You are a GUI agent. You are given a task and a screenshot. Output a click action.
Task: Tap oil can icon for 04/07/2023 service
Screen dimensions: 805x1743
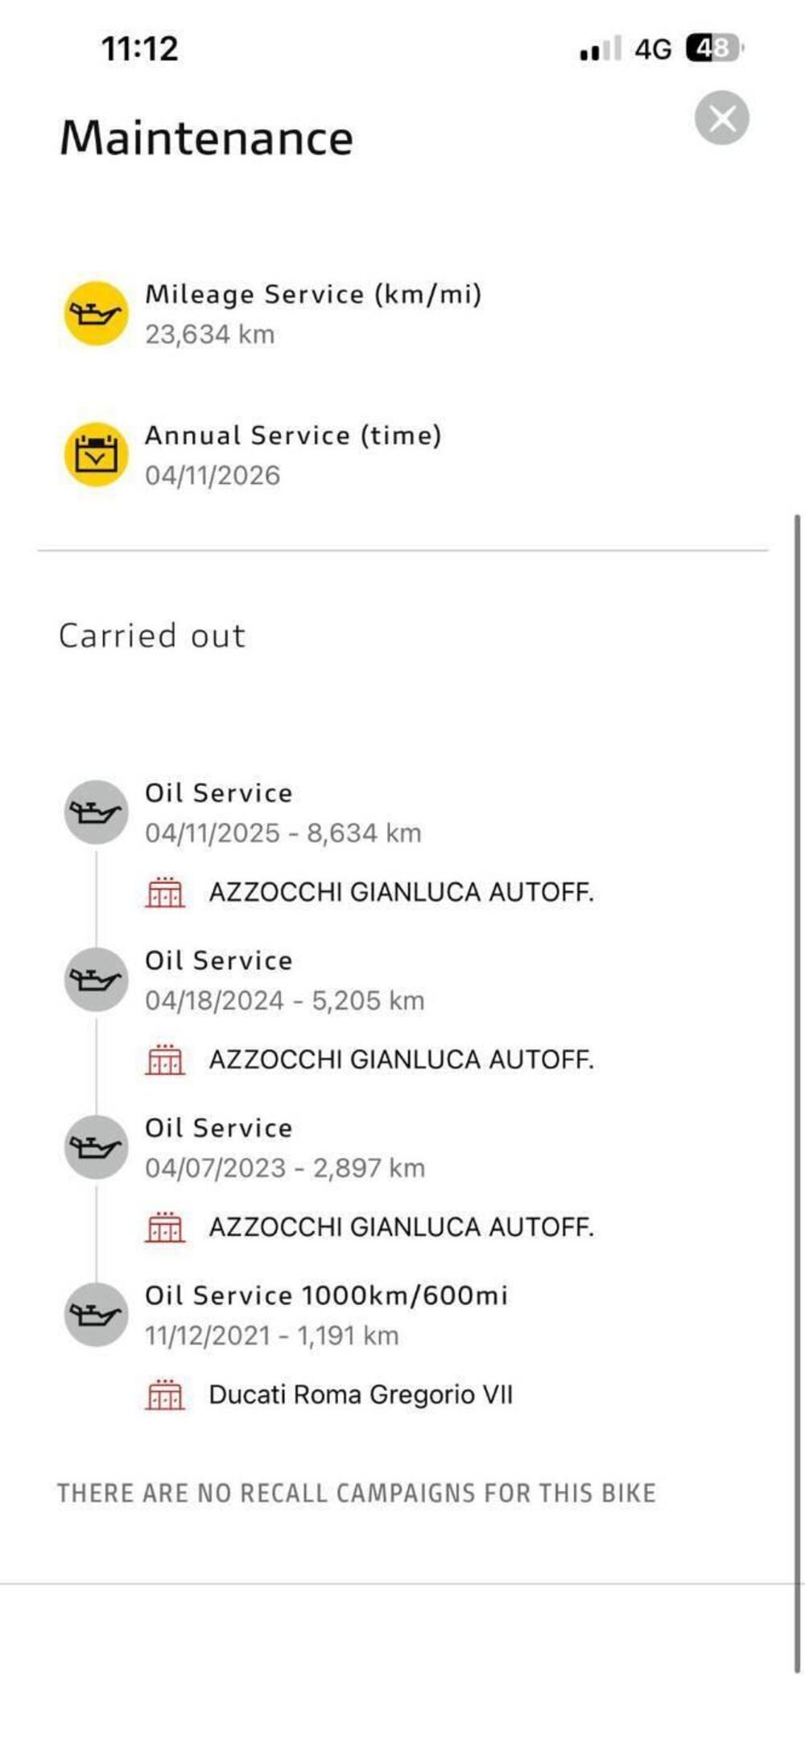pos(96,1147)
